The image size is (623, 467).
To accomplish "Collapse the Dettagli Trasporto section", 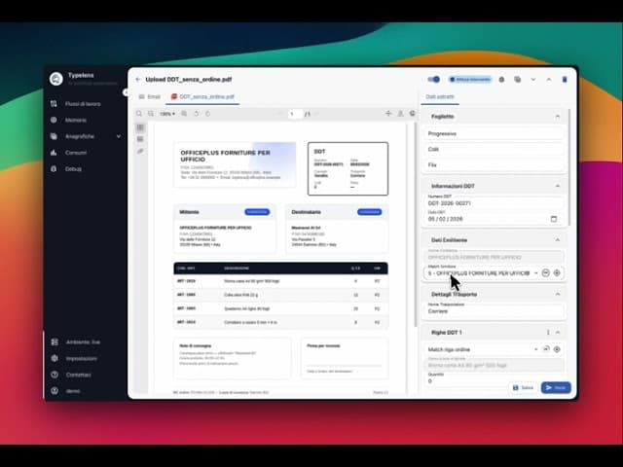I will pyautogui.click(x=558, y=294).
